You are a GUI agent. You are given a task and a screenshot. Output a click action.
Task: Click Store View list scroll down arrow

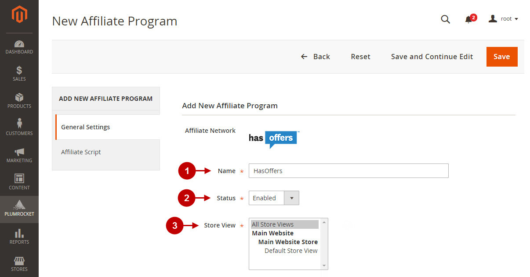[x=324, y=266]
